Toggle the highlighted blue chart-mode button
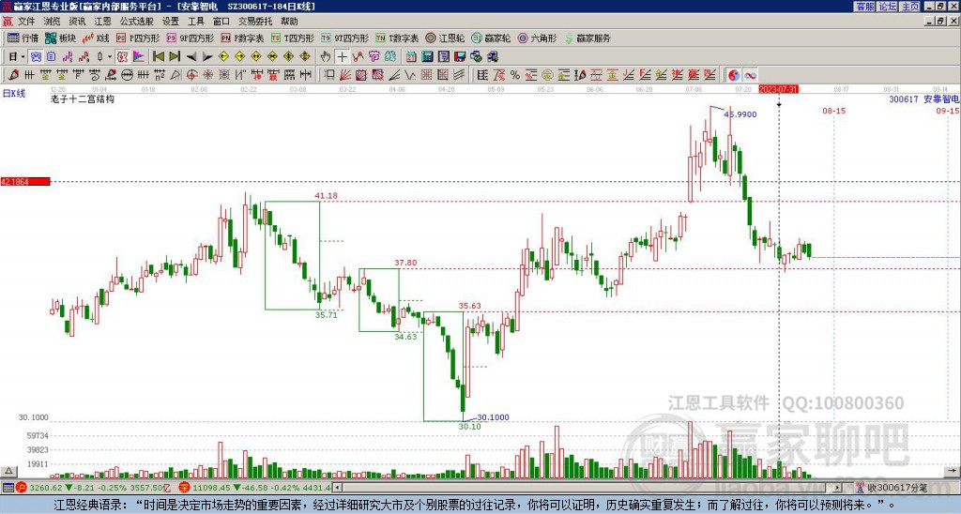961x514 pixels. pyautogui.click(x=37, y=57)
